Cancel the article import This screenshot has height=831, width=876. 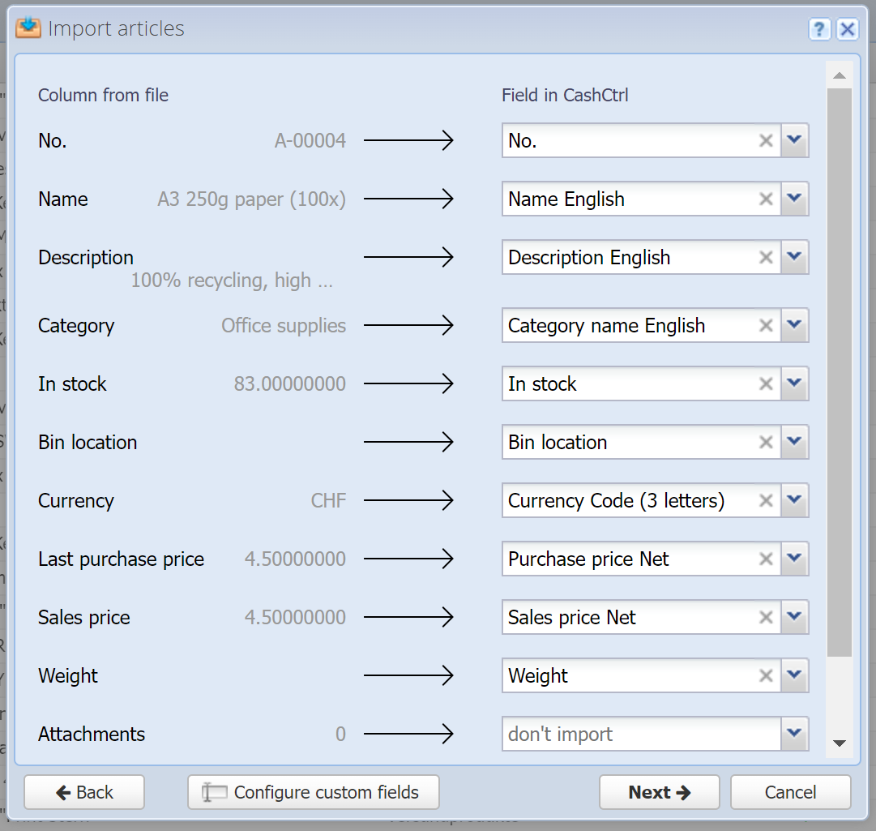(791, 792)
